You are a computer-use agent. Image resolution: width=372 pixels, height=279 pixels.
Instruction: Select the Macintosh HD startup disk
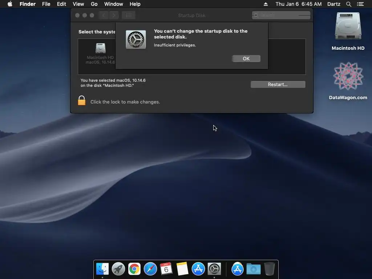point(100,53)
